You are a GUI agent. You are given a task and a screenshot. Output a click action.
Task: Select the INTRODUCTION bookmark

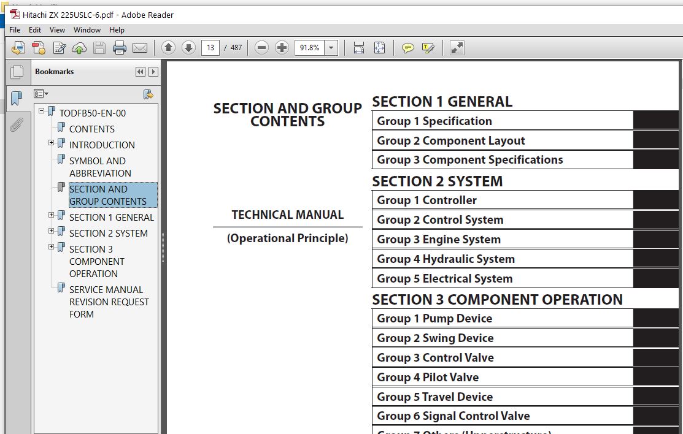[102, 145]
